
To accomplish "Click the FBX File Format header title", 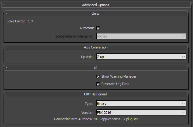I will (x=96, y=94).
